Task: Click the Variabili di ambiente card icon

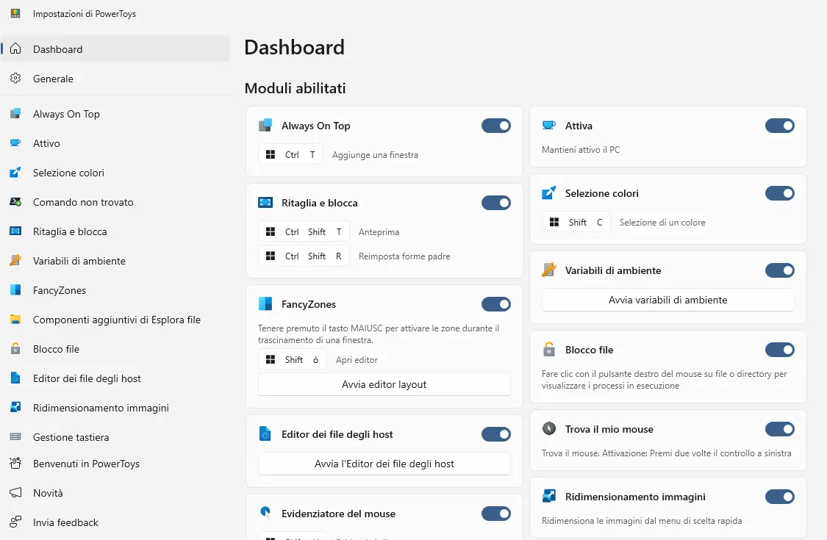Action: coord(549,270)
